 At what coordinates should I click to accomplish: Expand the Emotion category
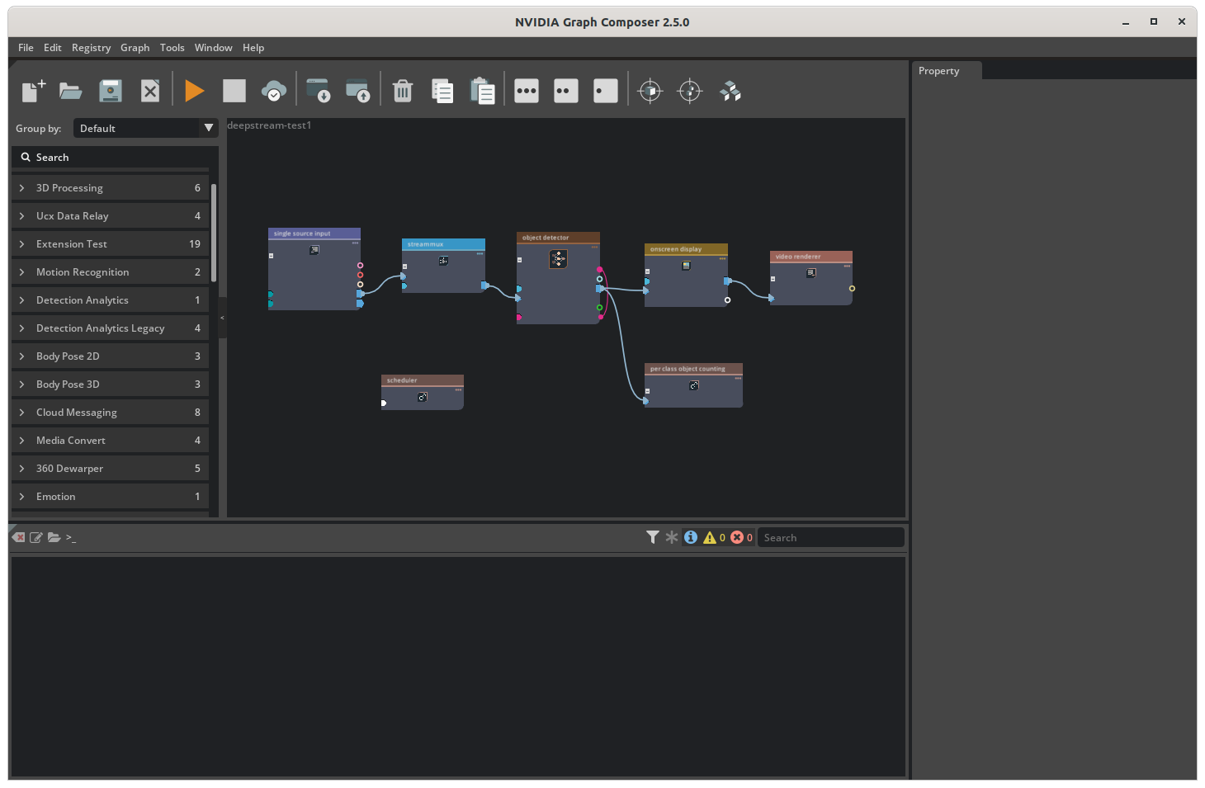[110, 497]
